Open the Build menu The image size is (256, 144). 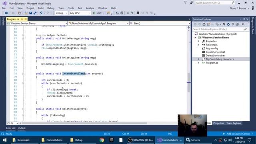click(41, 8)
